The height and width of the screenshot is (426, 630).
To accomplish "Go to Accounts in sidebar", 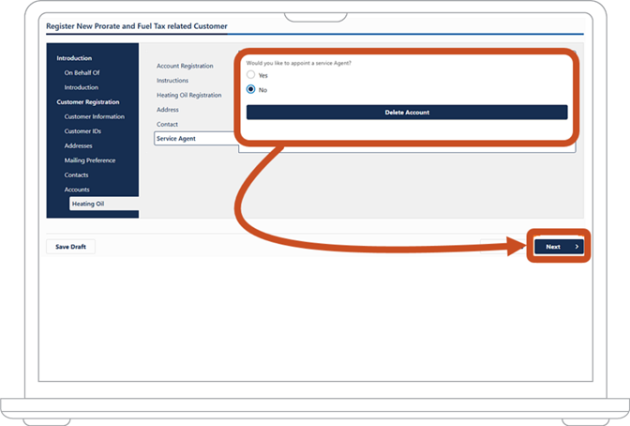I will (x=77, y=190).
